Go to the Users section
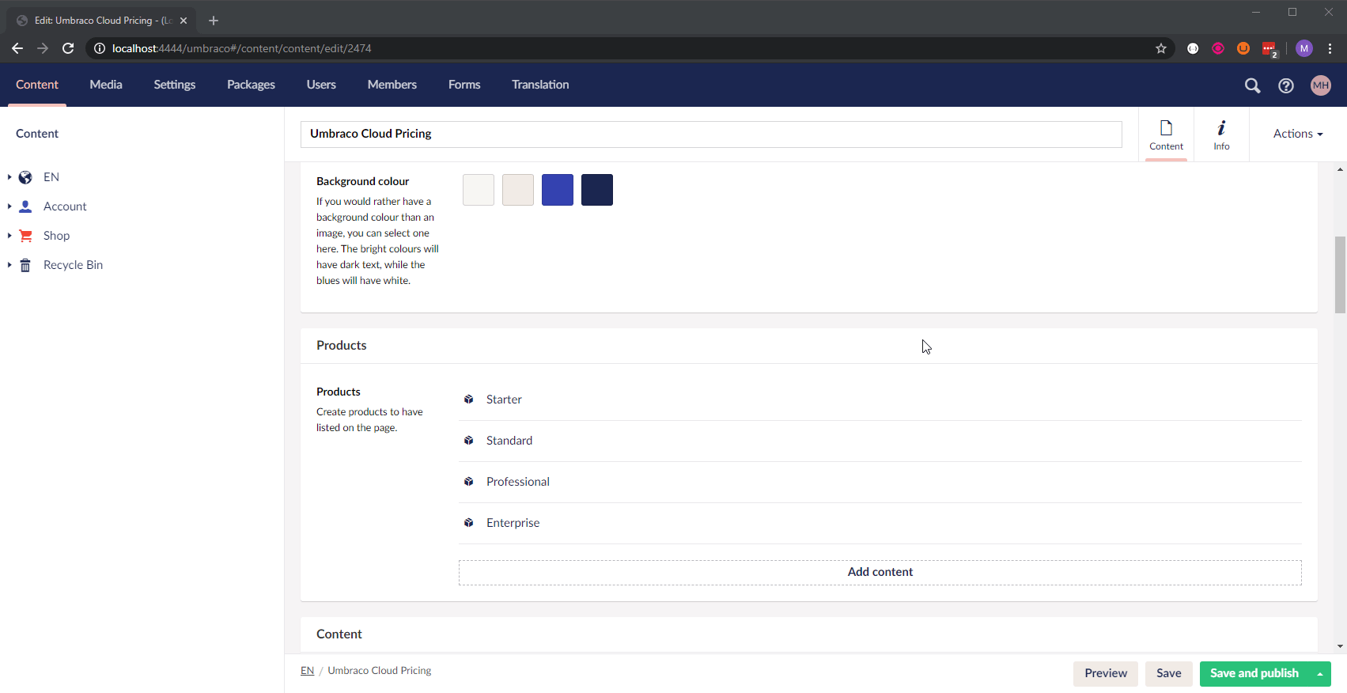 [321, 85]
